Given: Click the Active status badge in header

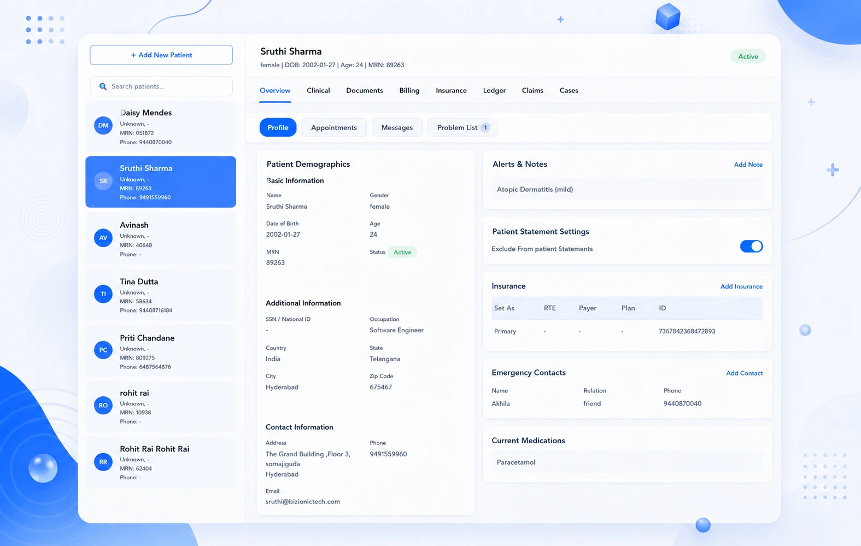Looking at the screenshot, I should [x=748, y=56].
